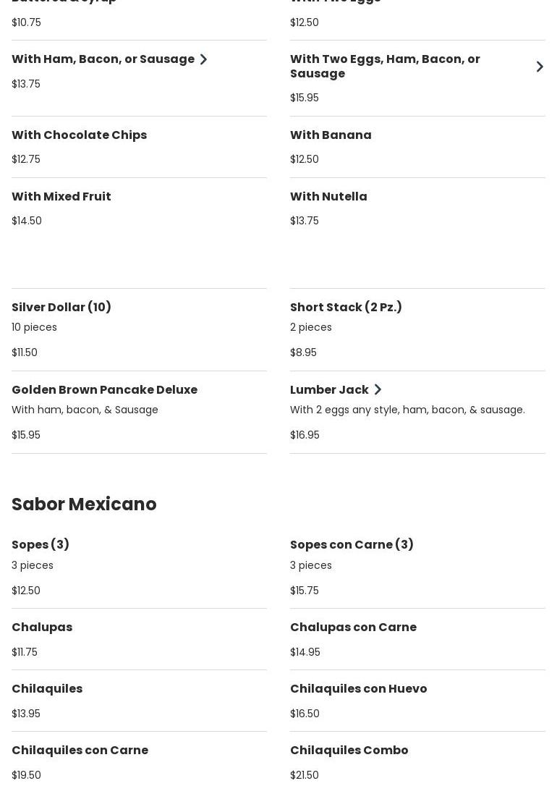This screenshot has width=557, height=807.
Task: Expand With Two Eggs, Ham, Bacon chevron
Action: 540,67
